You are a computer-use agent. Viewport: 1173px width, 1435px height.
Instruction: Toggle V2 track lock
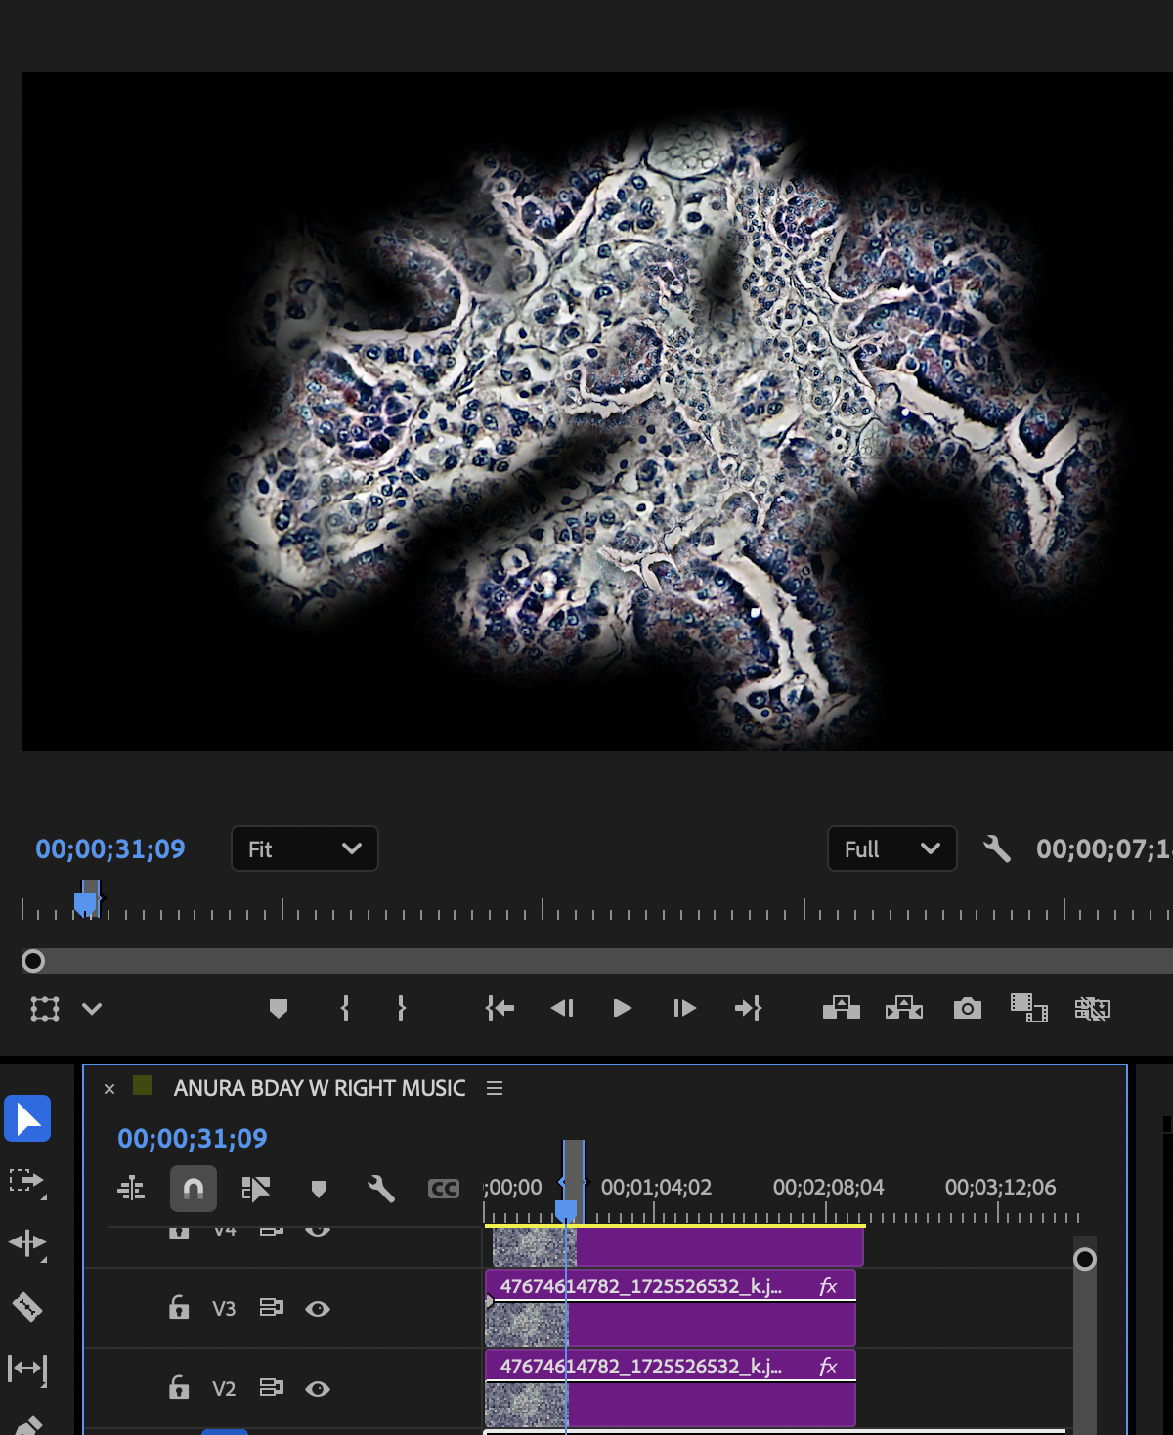tap(179, 1388)
